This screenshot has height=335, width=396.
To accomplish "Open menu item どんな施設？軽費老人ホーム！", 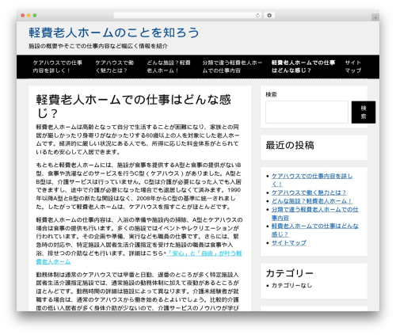I will tap(169, 67).
